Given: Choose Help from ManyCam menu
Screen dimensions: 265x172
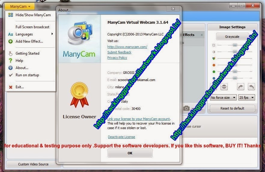Looking at the screenshot, I should click(30, 61).
